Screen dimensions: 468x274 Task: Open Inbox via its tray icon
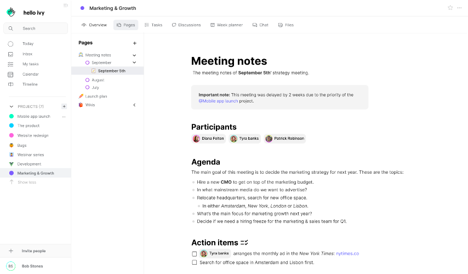click(x=10, y=54)
